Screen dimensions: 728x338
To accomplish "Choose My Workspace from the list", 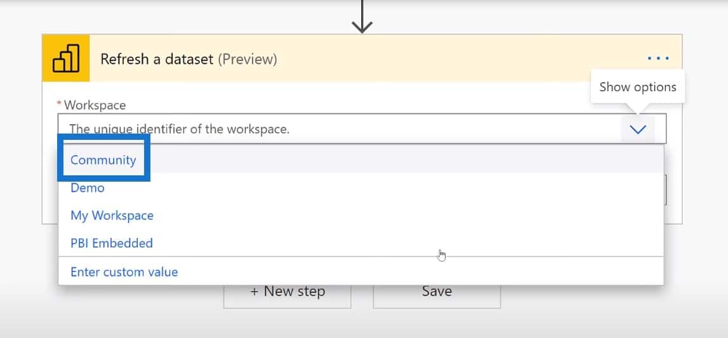I will pyautogui.click(x=112, y=216).
